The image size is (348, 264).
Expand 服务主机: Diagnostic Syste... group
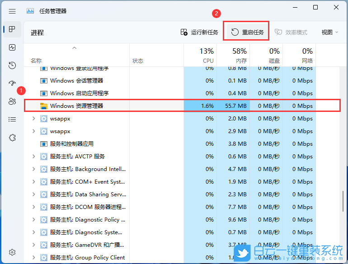point(33,232)
